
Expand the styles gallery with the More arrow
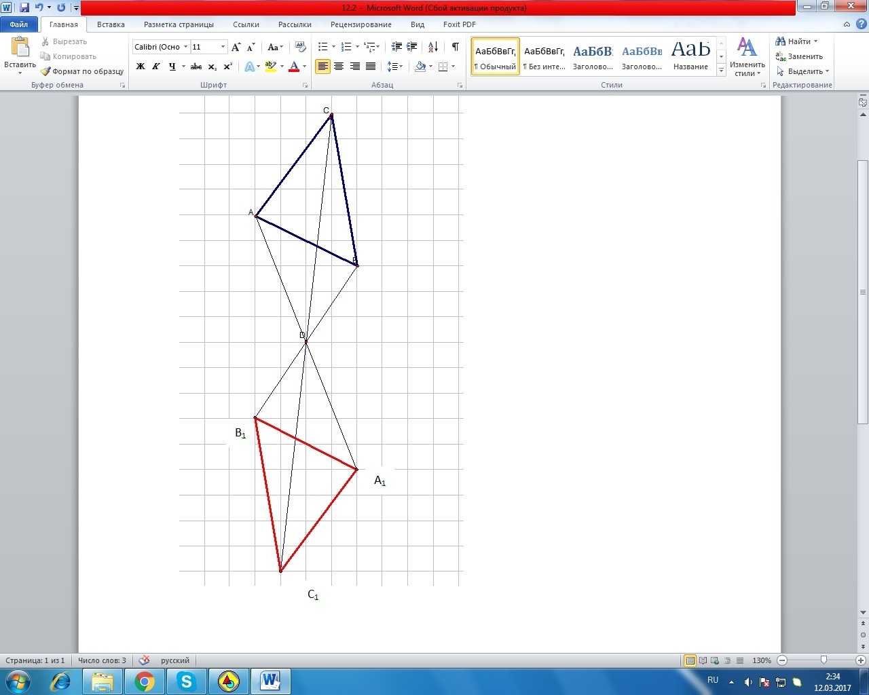(x=722, y=71)
